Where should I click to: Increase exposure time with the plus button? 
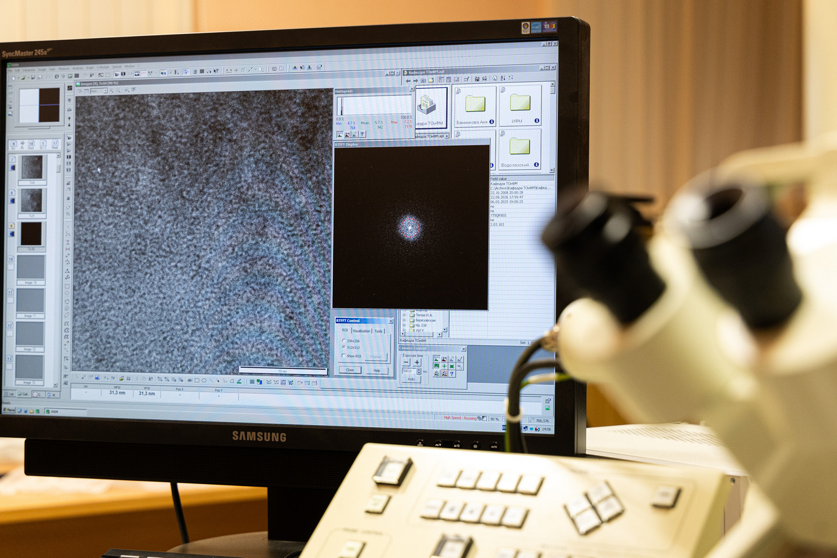point(417,362)
